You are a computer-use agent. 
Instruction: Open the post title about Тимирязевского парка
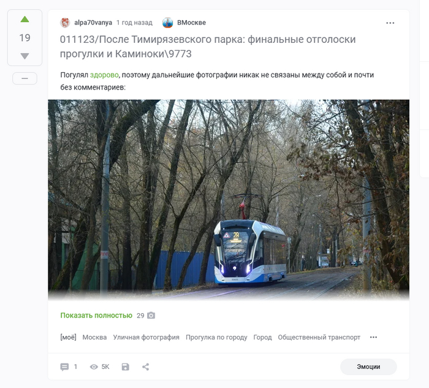pyautogui.click(x=208, y=47)
